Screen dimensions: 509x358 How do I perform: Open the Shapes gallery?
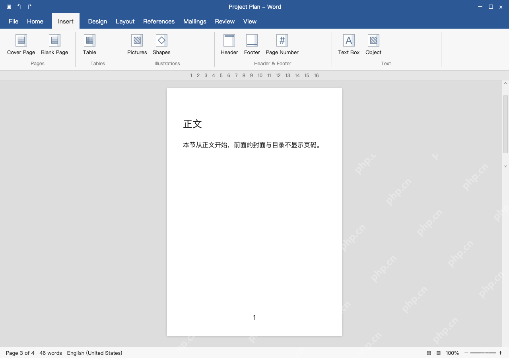click(161, 45)
